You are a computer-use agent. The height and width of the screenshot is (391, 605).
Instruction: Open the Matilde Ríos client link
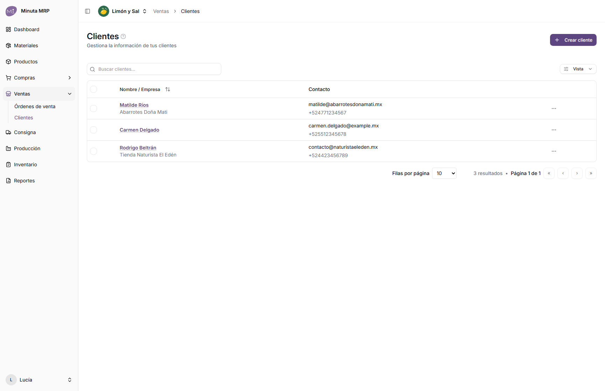pyautogui.click(x=134, y=105)
